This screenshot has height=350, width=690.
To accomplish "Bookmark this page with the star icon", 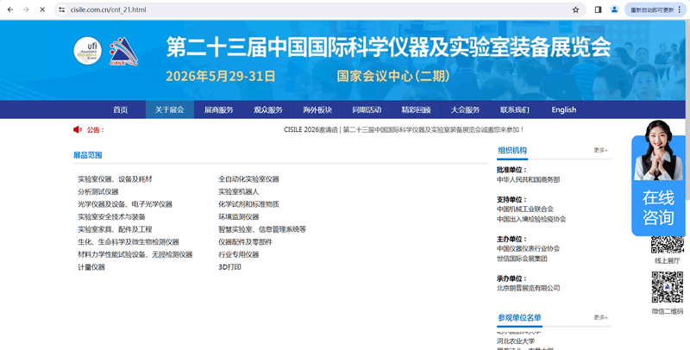I will (x=575, y=9).
